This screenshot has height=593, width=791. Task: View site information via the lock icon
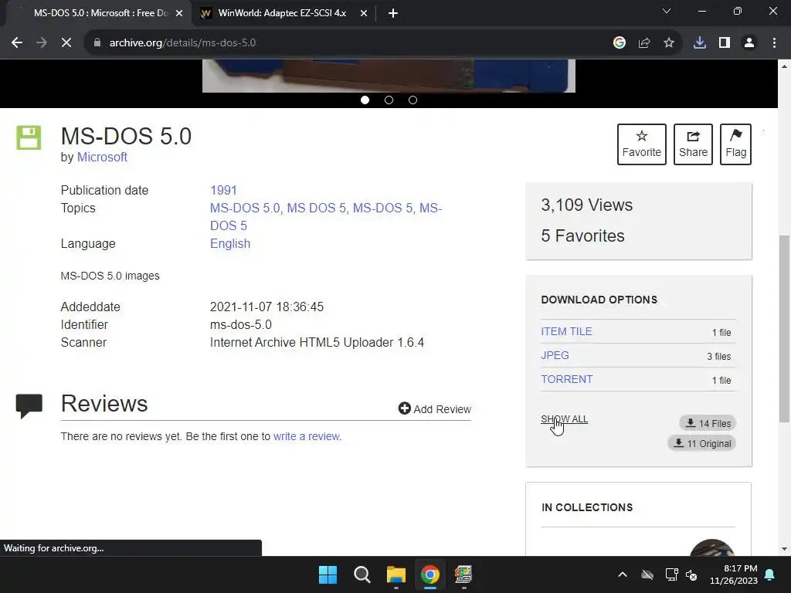pyautogui.click(x=97, y=43)
